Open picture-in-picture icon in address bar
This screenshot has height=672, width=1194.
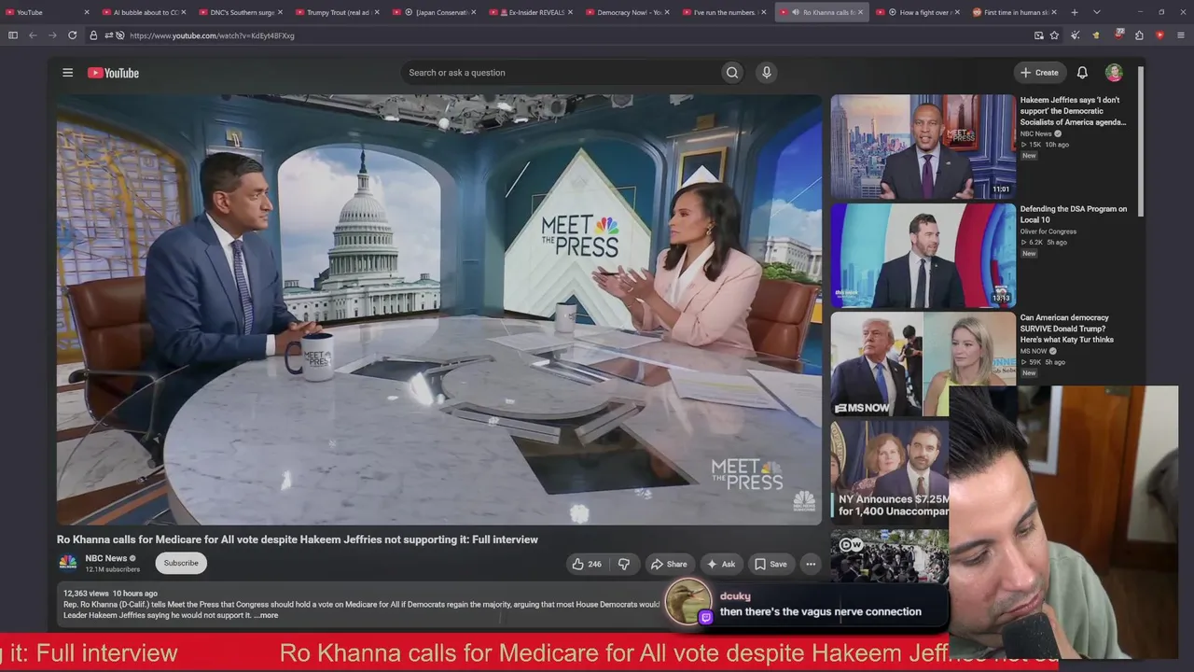click(x=1038, y=35)
